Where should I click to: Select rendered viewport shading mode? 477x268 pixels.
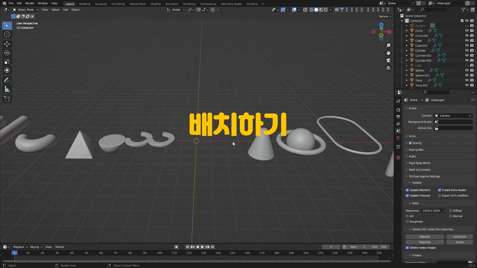click(x=326, y=10)
